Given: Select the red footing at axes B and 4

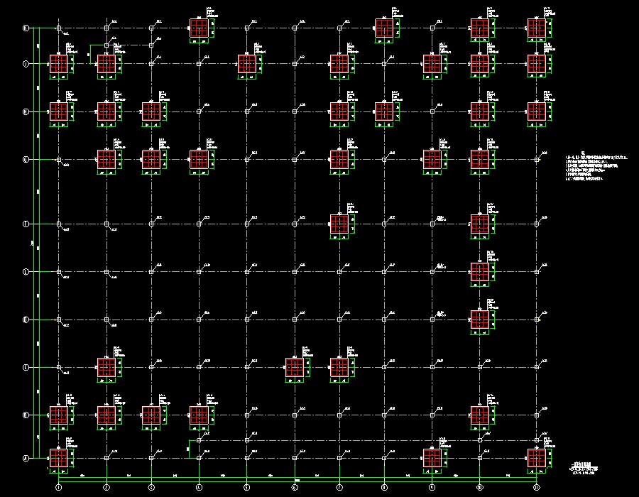Looking at the screenshot, I should pyautogui.click(x=199, y=415).
